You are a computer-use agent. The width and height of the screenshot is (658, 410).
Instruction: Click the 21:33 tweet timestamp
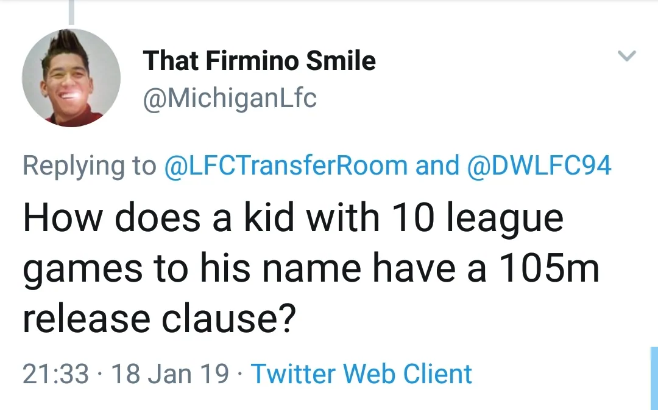click(55, 374)
